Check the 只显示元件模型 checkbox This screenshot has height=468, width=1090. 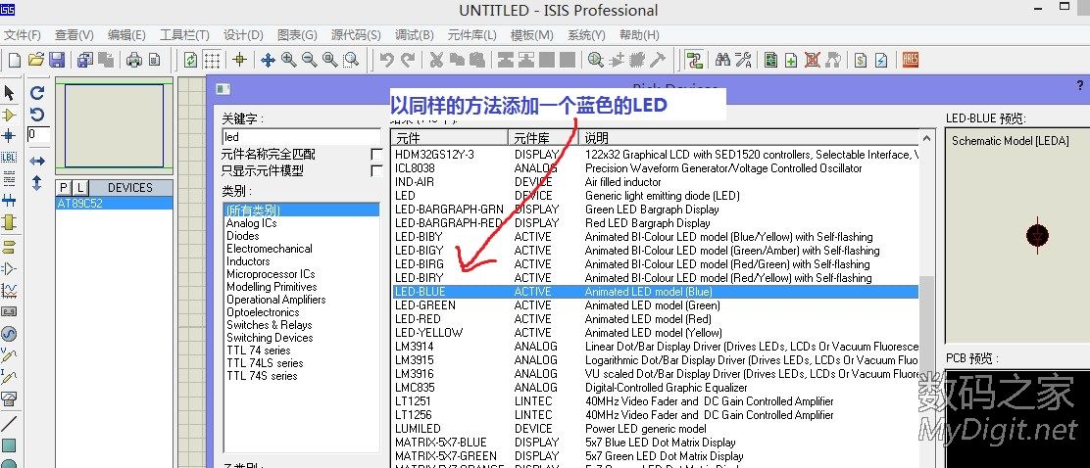point(376,170)
